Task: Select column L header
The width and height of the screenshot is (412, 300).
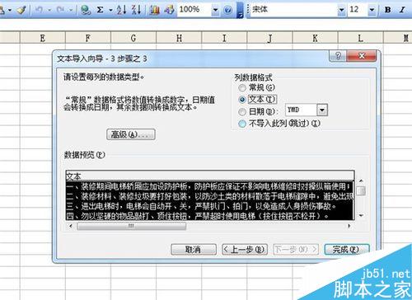Action: pyautogui.click(x=360, y=38)
